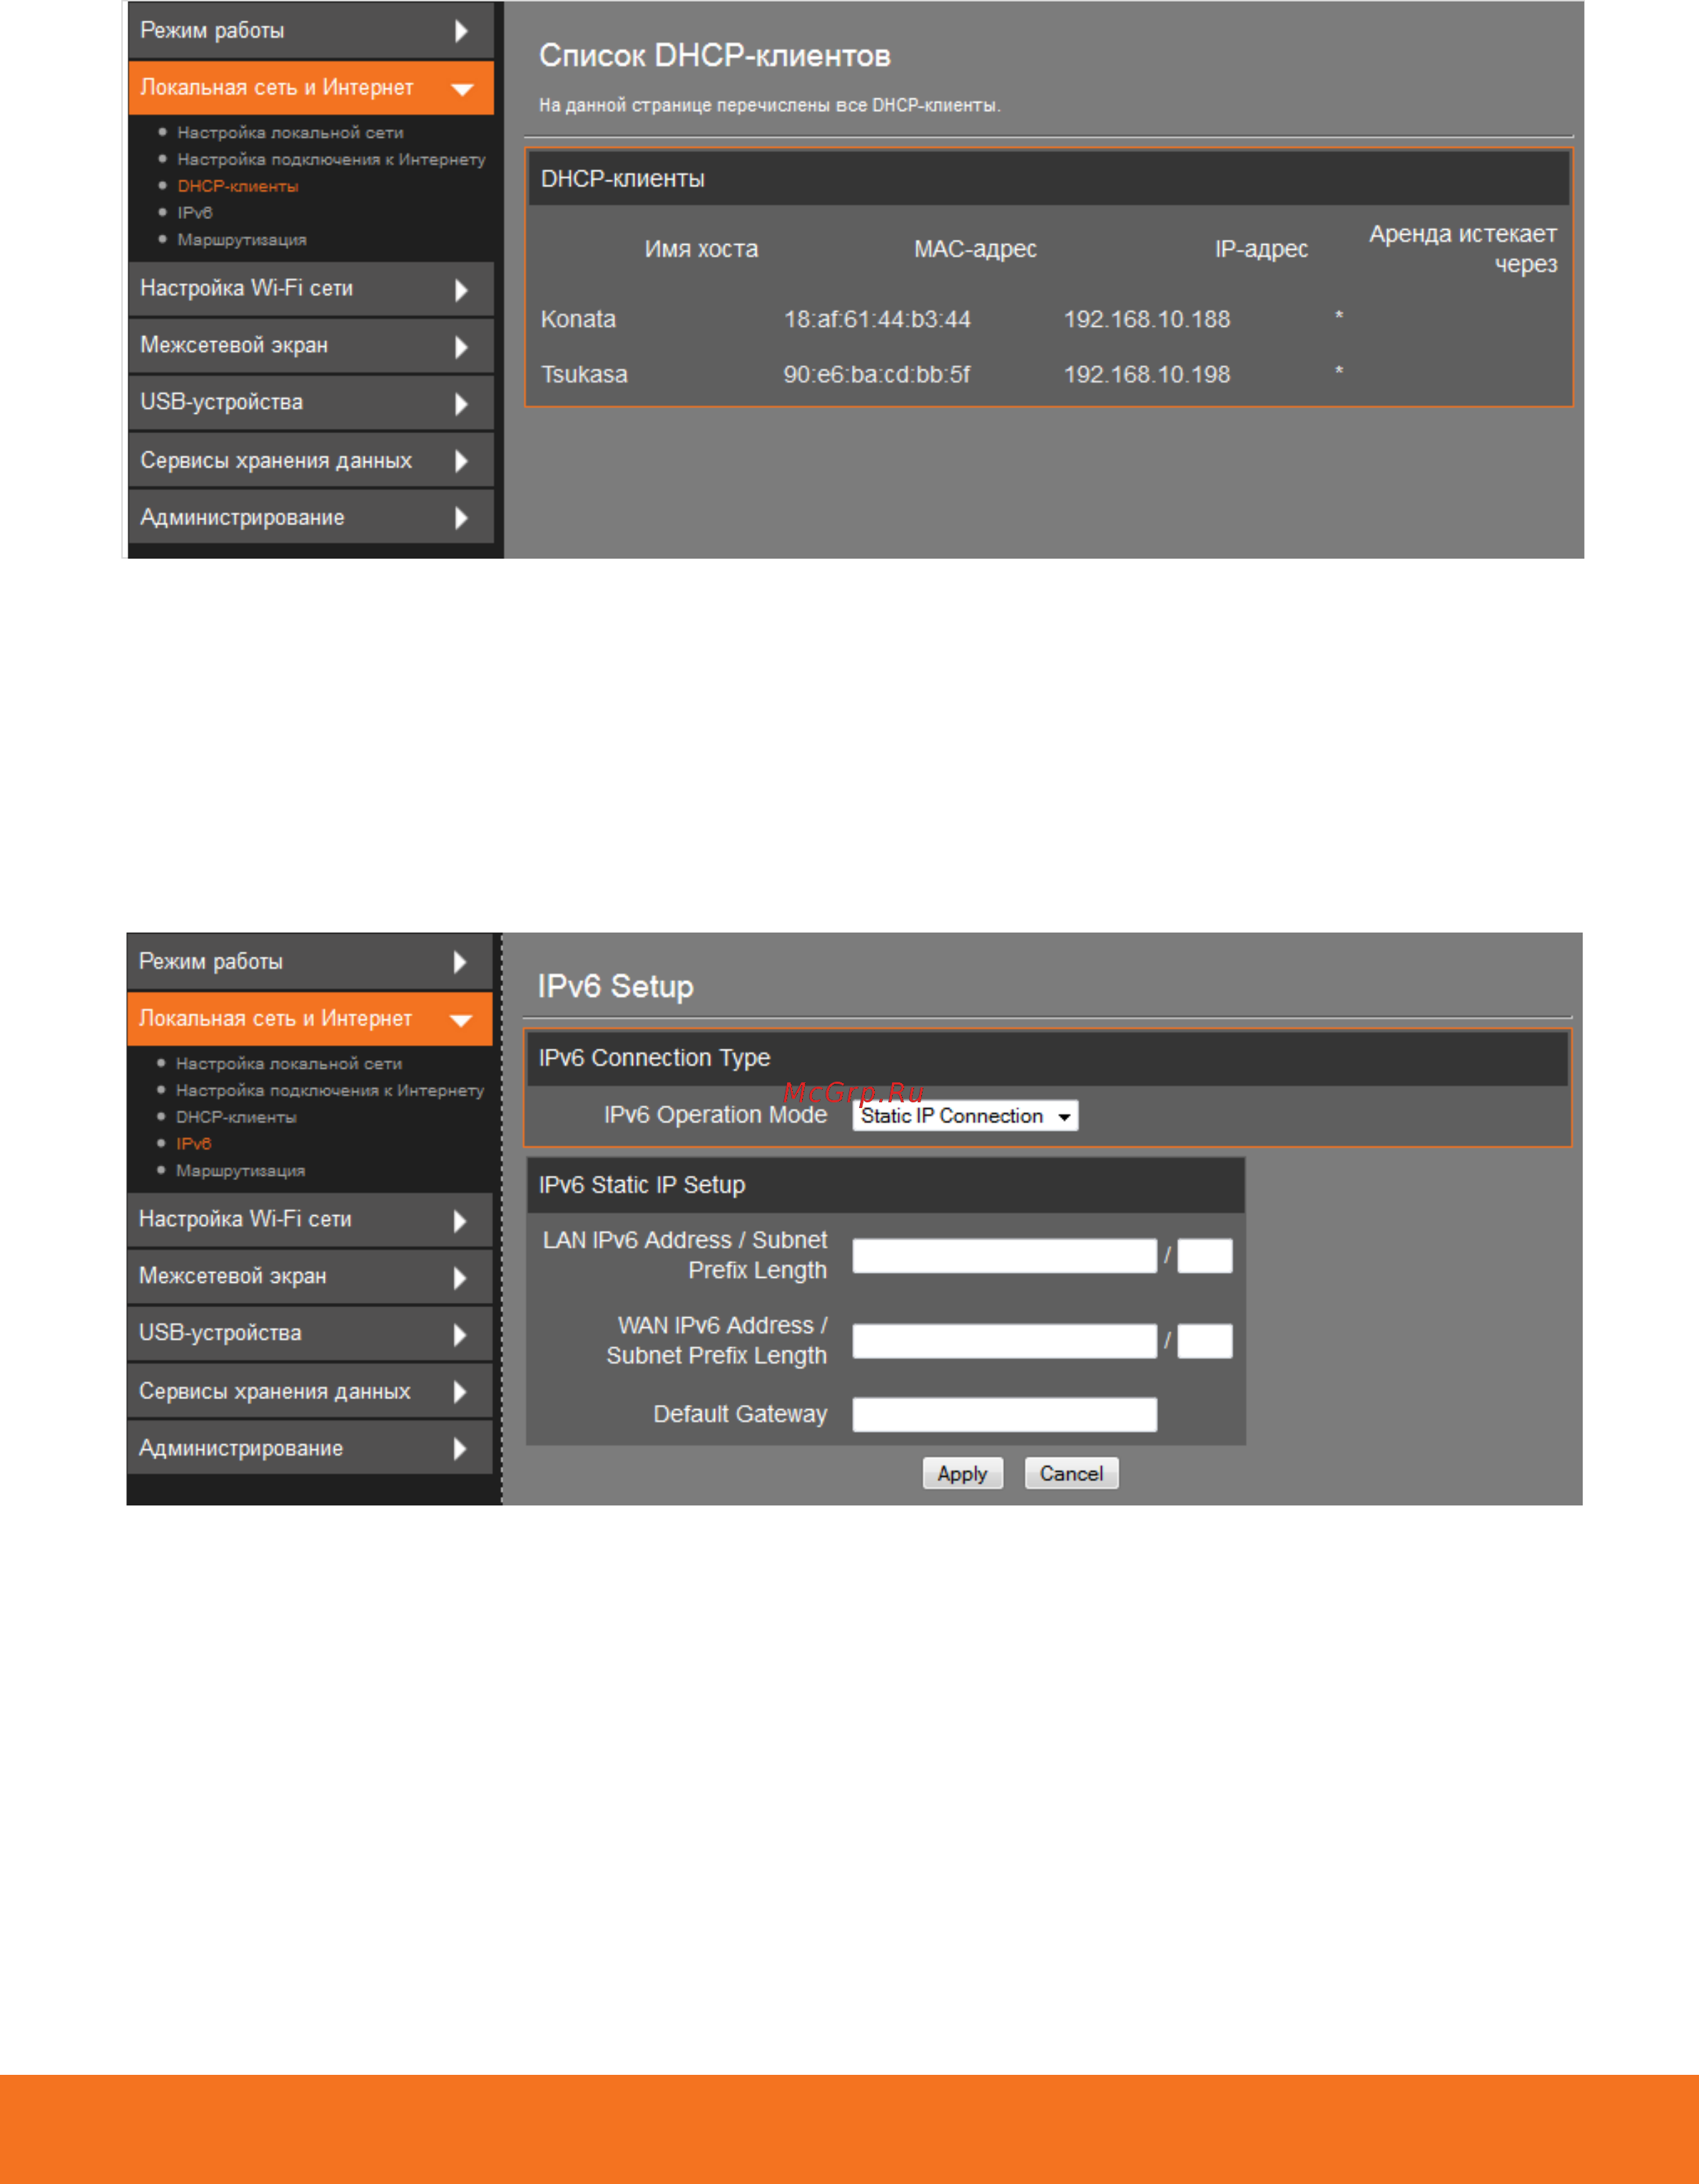Screen dimensions: 1699x2184
Task: Select highlighted IPv6 item in bottom submenu
Action: [x=194, y=1144]
